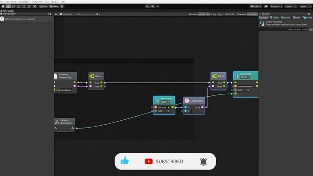Click the Graph Variables description icon
This screenshot has height=176, width=313.
(x=262, y=23)
